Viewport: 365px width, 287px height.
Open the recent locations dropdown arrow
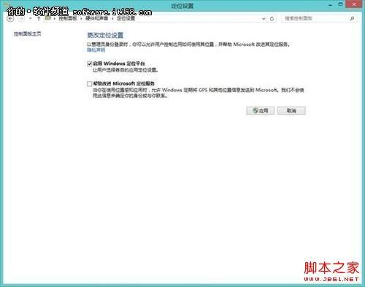tap(31, 18)
